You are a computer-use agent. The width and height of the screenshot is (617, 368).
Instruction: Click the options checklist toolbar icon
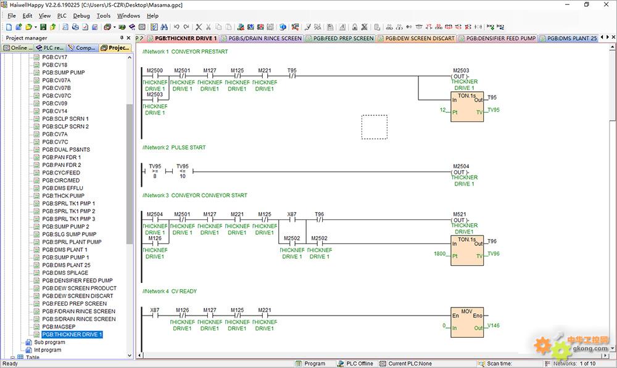click(x=154, y=27)
